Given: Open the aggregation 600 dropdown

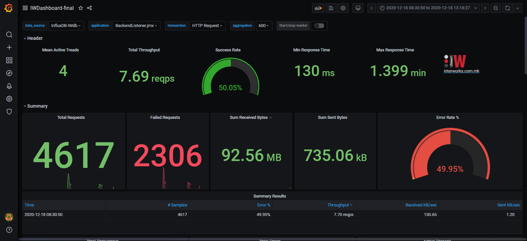Looking at the screenshot, I should 264,26.
